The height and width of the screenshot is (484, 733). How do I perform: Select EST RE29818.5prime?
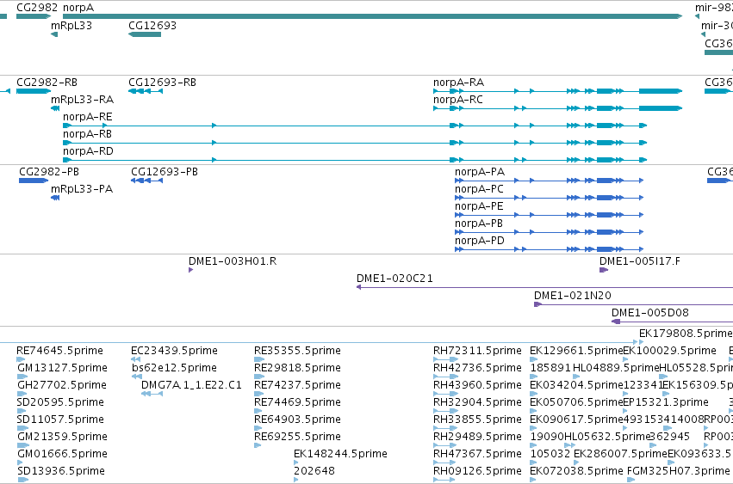[x=259, y=377]
